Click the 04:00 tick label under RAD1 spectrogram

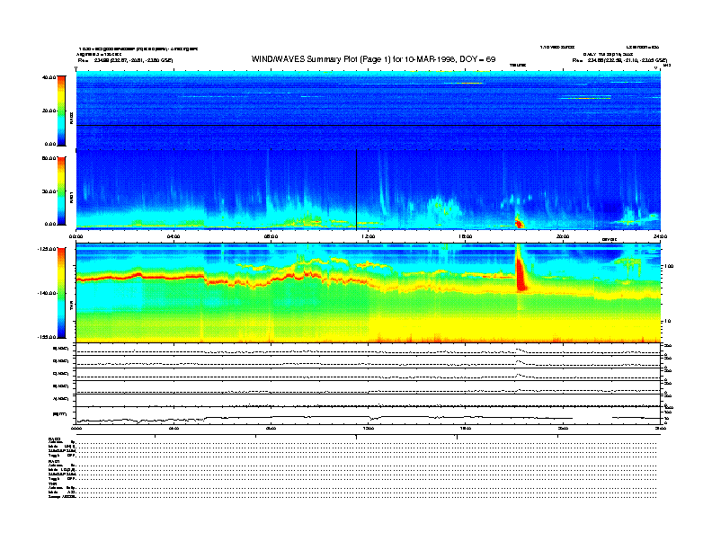[x=174, y=236]
